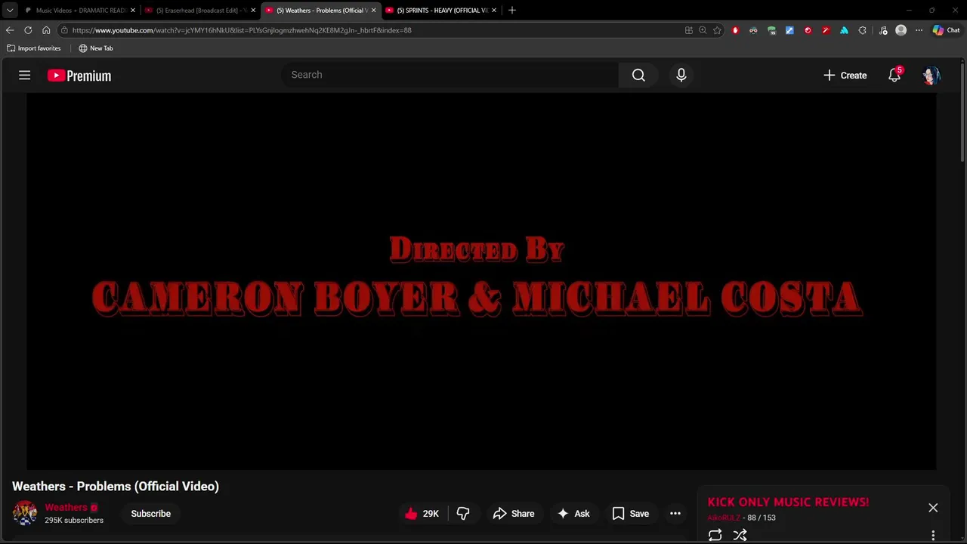Click the zoom magnifier in address bar

click(703, 30)
